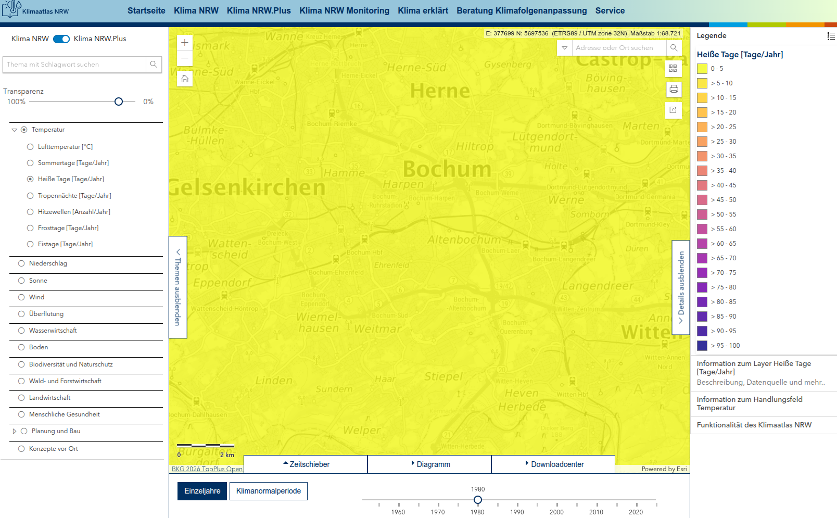Select the Tropennächte layer radio button
This screenshot has width=837, height=518.
click(x=30, y=196)
